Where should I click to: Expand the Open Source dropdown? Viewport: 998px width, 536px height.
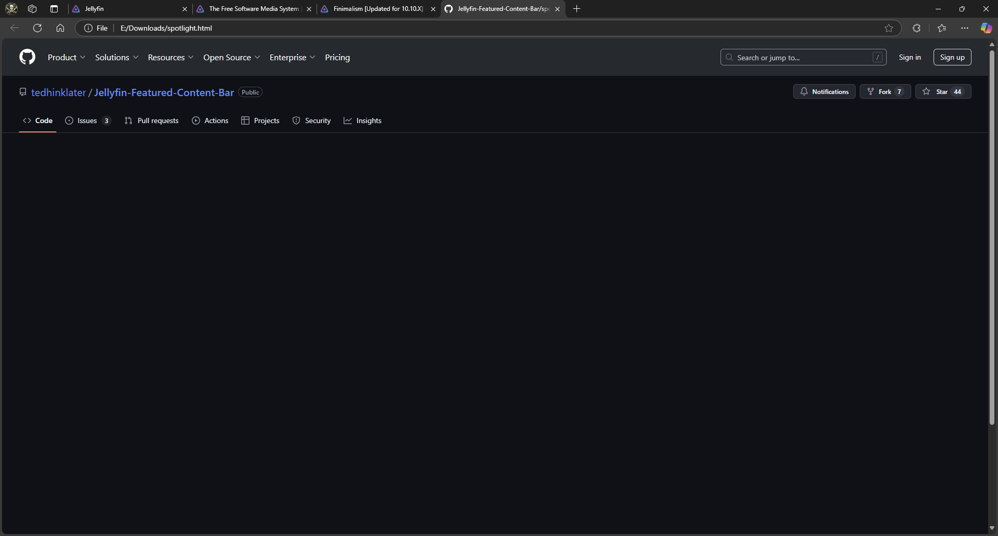(x=231, y=57)
